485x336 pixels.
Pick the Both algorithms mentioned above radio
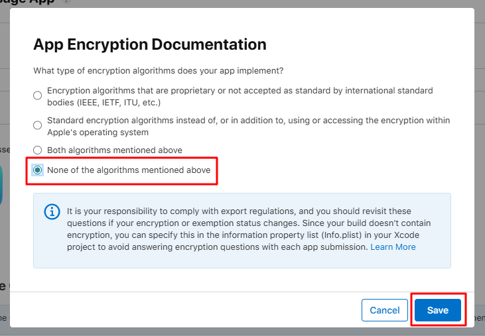click(37, 150)
